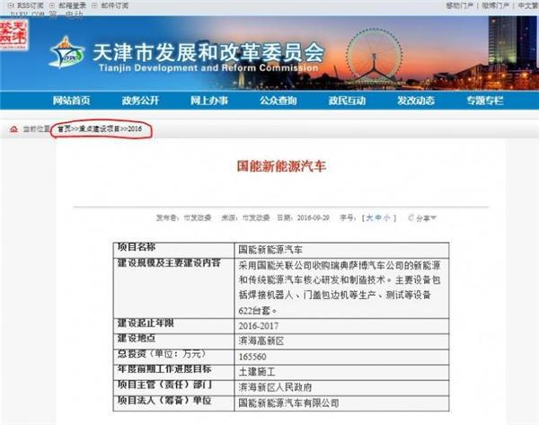Viewport: 539px width, 425px height.
Task: Click the 分享 share icon
Action: click(411, 217)
